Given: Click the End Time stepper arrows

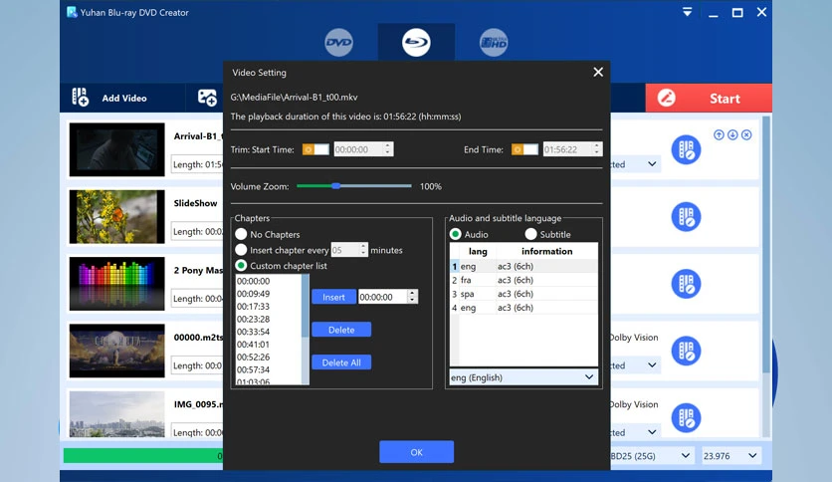Looking at the screenshot, I should (x=596, y=149).
